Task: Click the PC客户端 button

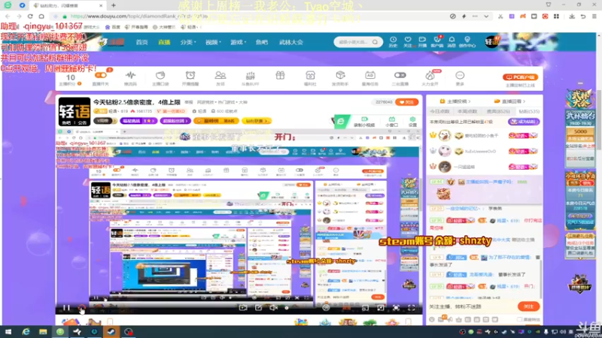Action: (x=521, y=77)
